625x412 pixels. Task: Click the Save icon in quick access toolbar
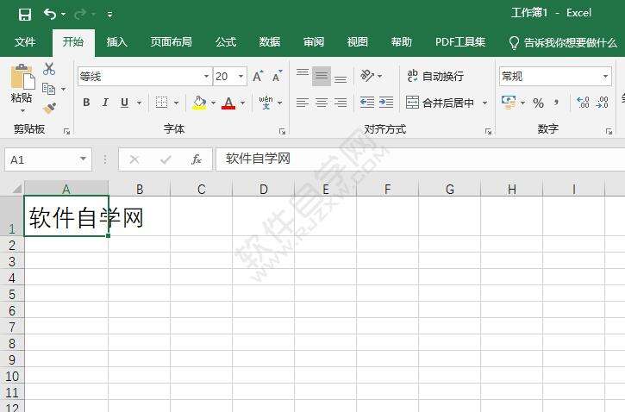pos(25,15)
